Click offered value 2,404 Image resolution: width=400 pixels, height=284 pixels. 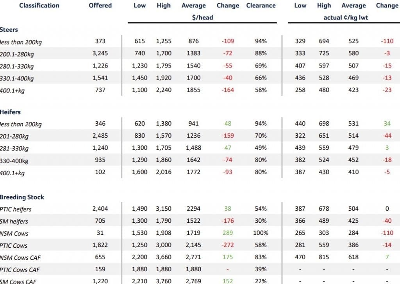100,209
